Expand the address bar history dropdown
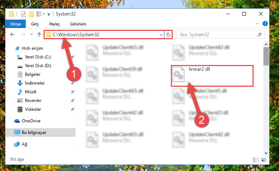The image size is (279, 171). 161,34
